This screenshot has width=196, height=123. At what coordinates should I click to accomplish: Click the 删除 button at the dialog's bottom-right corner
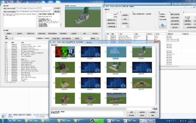tap(153, 115)
